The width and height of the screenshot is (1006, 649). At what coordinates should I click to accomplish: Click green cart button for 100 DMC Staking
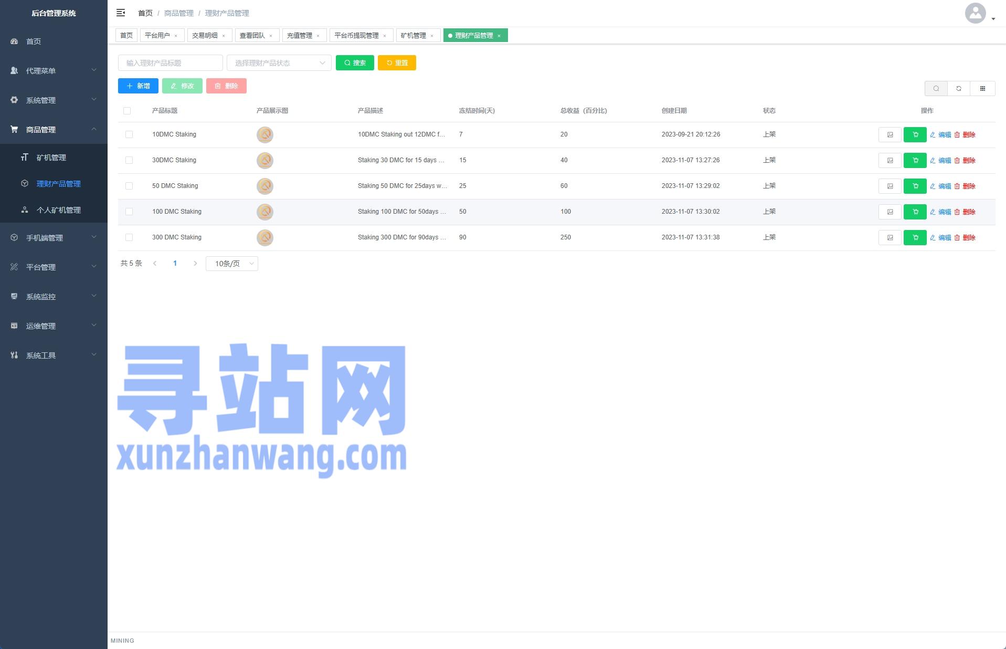915,212
